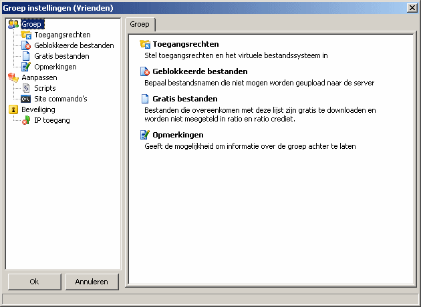The width and height of the screenshot is (421, 307).
Task: Click the Opmerkingen notepad icon in tree
Action: pyautogui.click(x=26, y=67)
